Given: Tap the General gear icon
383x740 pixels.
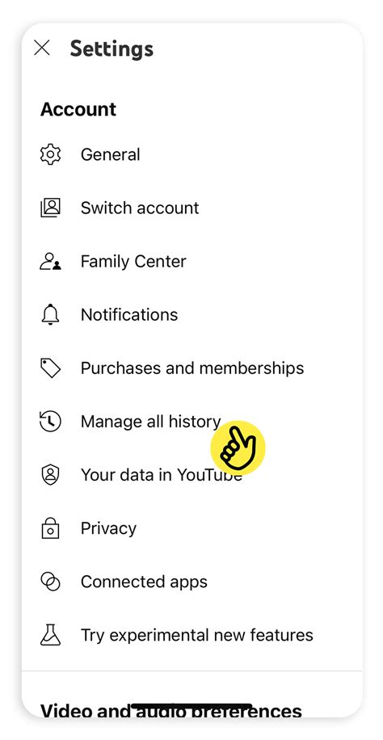Looking at the screenshot, I should (x=50, y=155).
